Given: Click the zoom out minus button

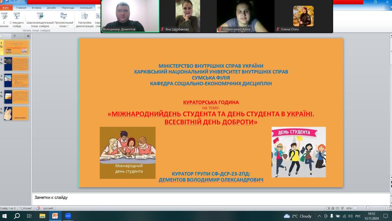Looking at the screenshot, I should [x=355, y=208].
